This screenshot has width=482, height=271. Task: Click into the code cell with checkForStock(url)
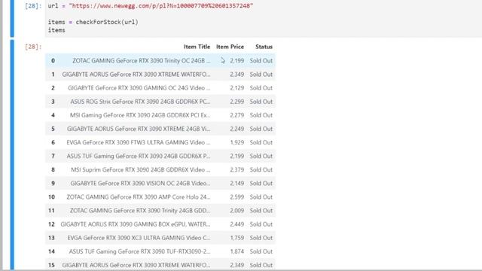click(x=263, y=18)
